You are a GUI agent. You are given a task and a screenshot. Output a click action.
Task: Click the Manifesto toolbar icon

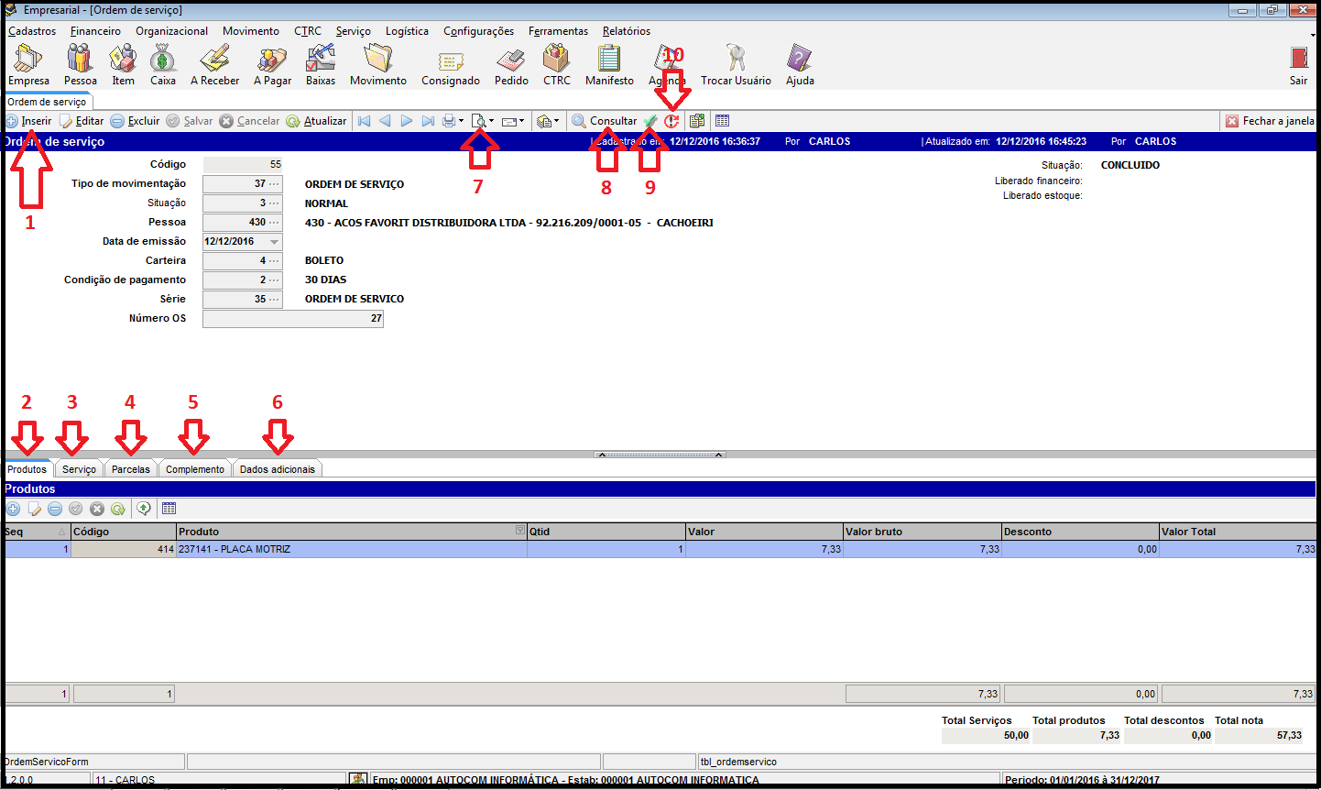(609, 64)
